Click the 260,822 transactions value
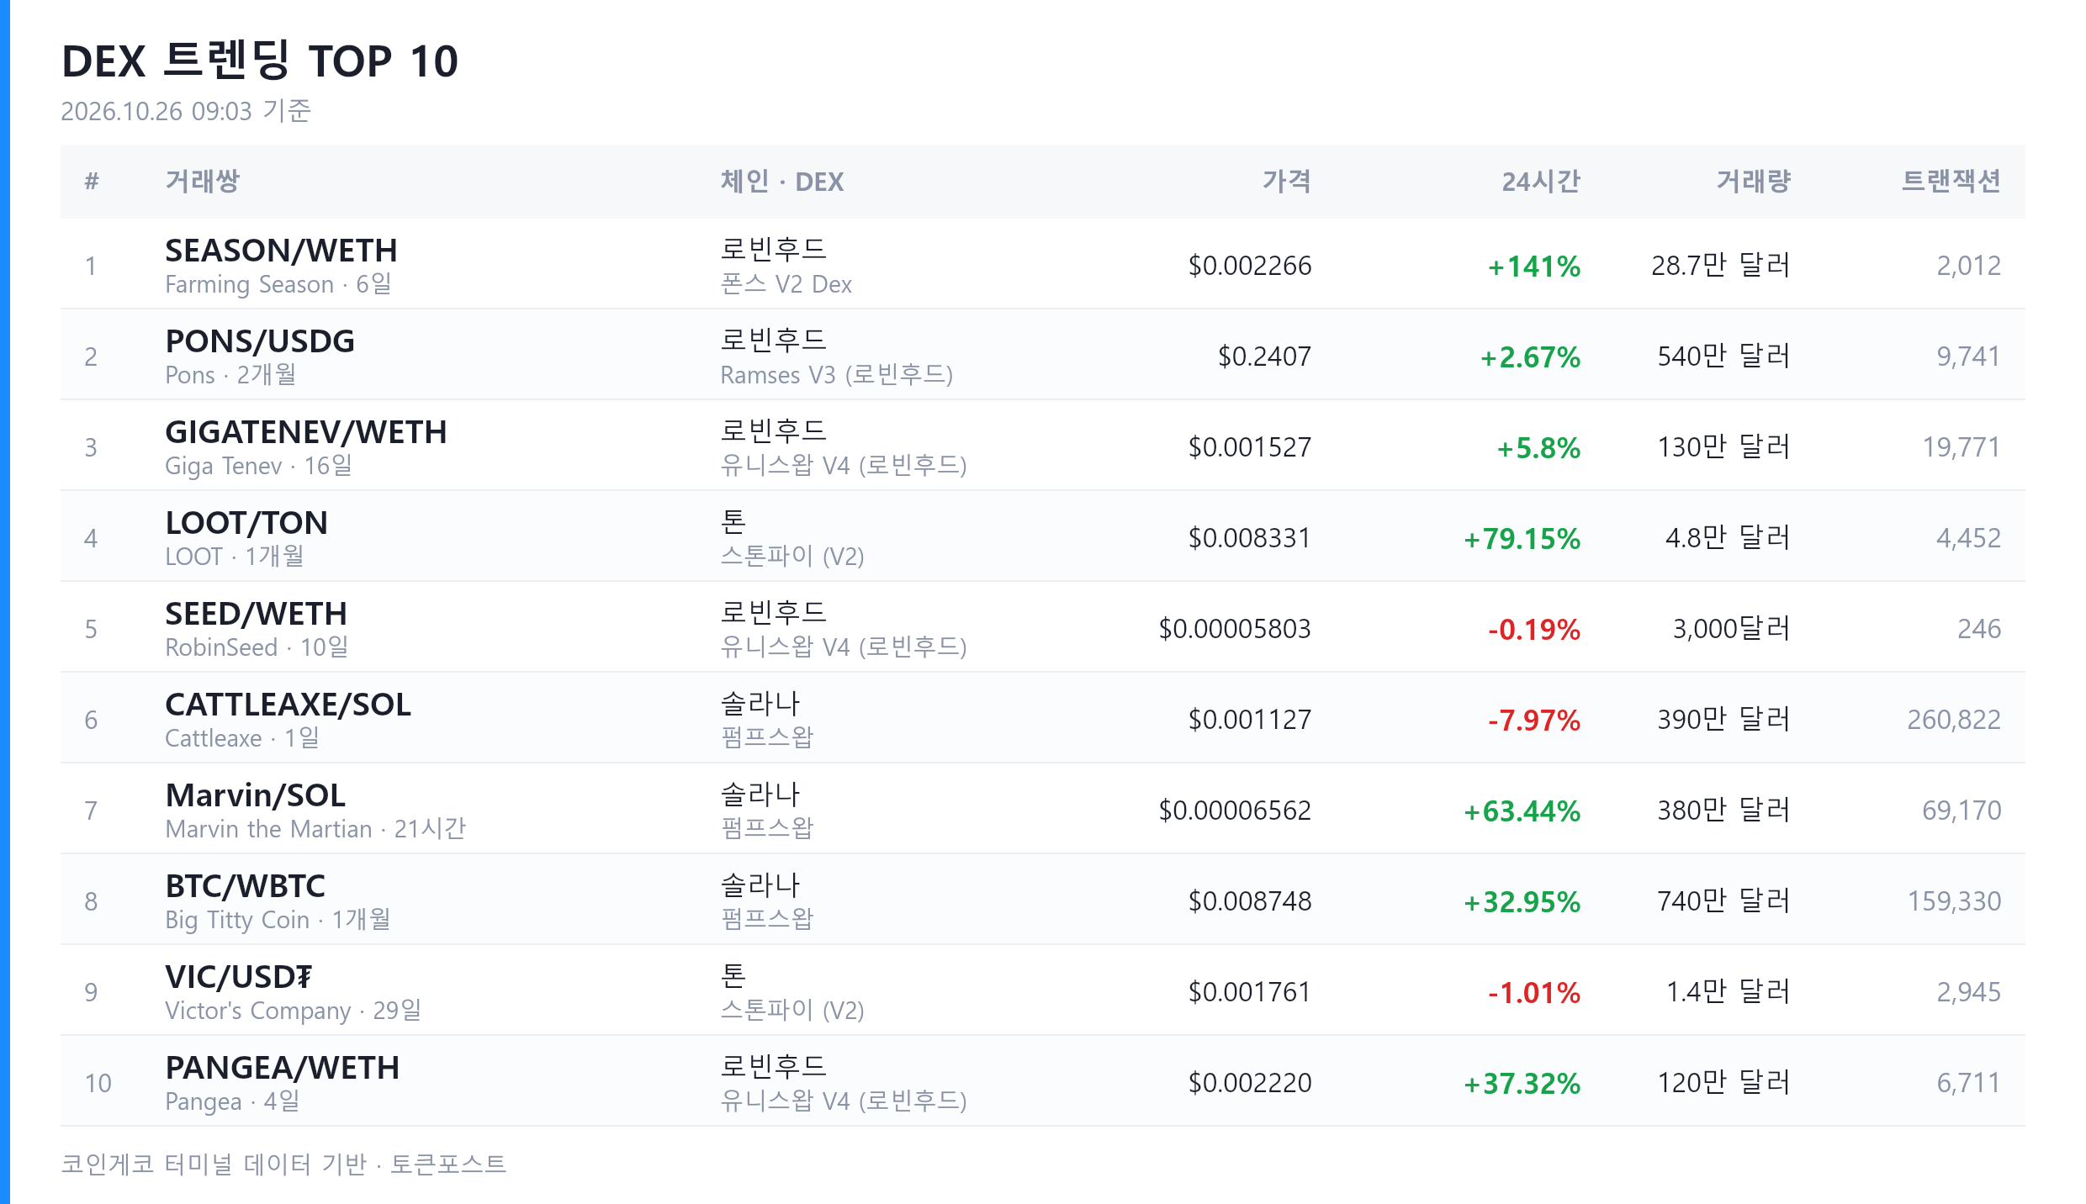Viewport: 2086px width, 1204px height. pyautogui.click(x=1954, y=720)
